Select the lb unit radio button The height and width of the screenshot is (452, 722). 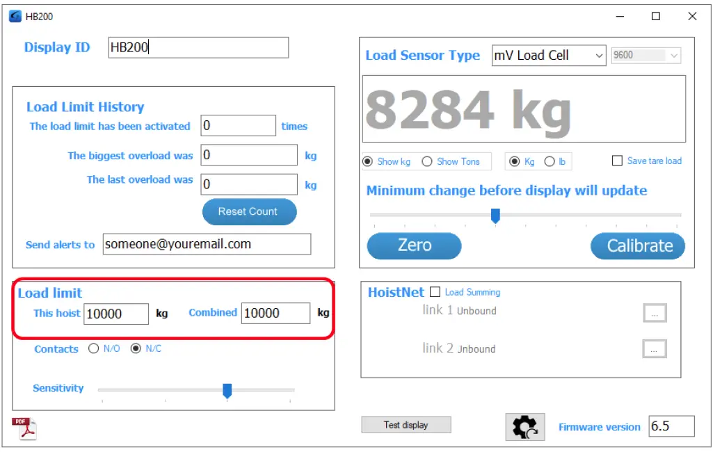pos(549,162)
